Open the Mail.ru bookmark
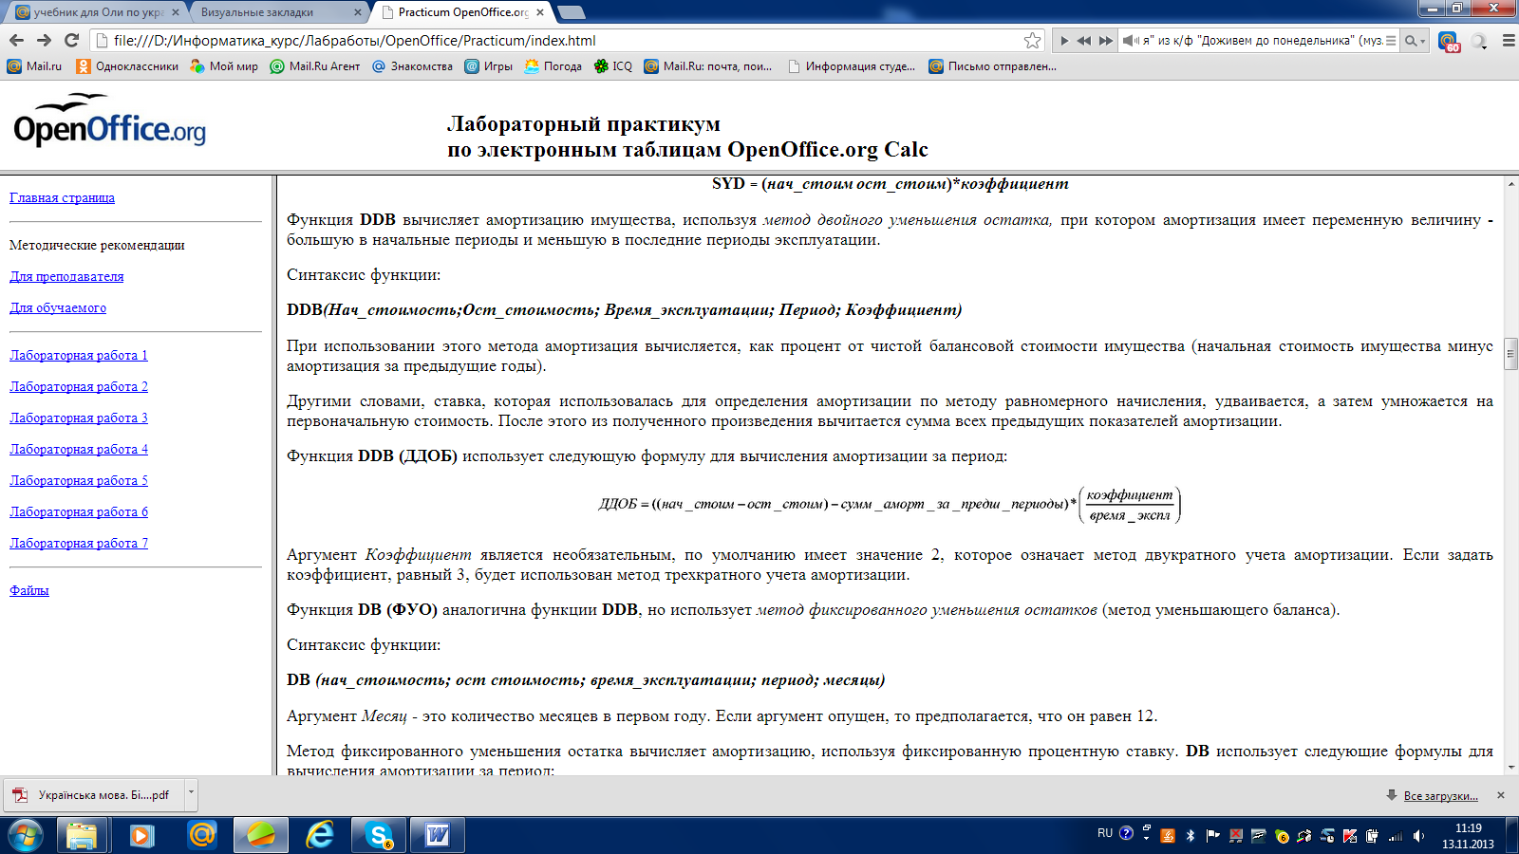 [x=34, y=66]
